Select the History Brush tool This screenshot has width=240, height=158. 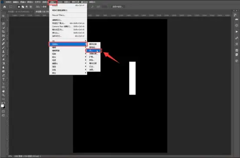coord(3,56)
